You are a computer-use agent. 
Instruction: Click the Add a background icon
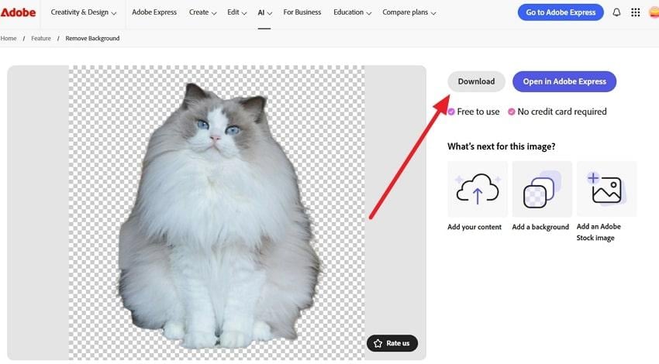pos(542,189)
